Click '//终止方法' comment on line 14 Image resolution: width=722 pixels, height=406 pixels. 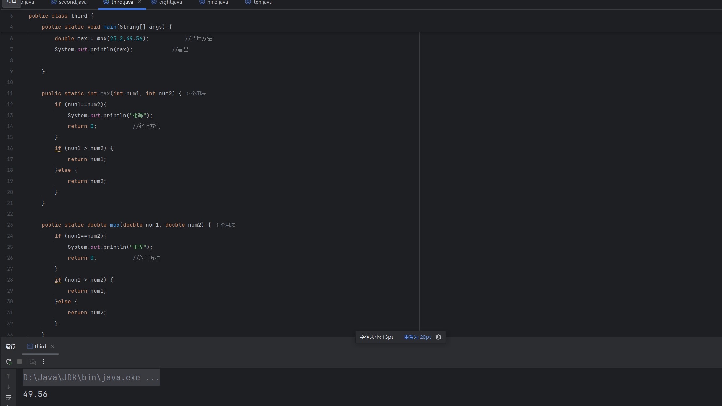[x=146, y=126]
